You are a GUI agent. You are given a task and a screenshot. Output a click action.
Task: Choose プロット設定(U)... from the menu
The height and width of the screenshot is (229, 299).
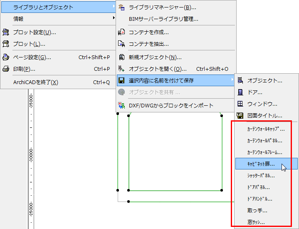point(59,32)
